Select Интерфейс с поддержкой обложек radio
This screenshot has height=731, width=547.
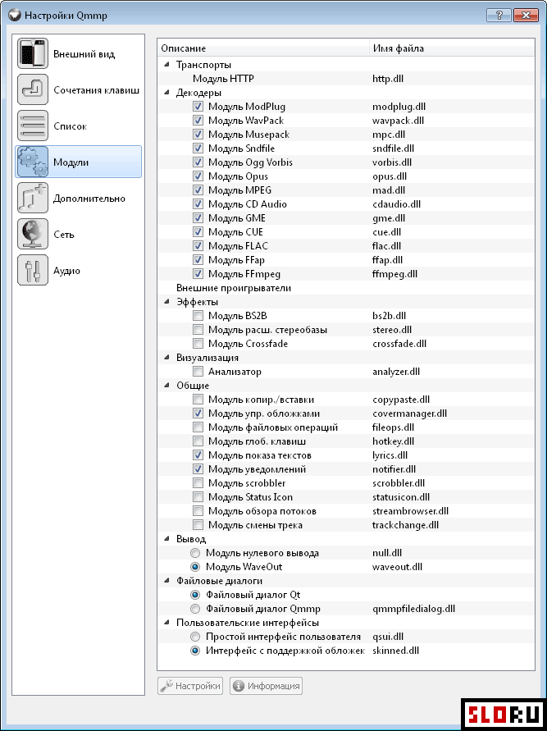tap(196, 651)
